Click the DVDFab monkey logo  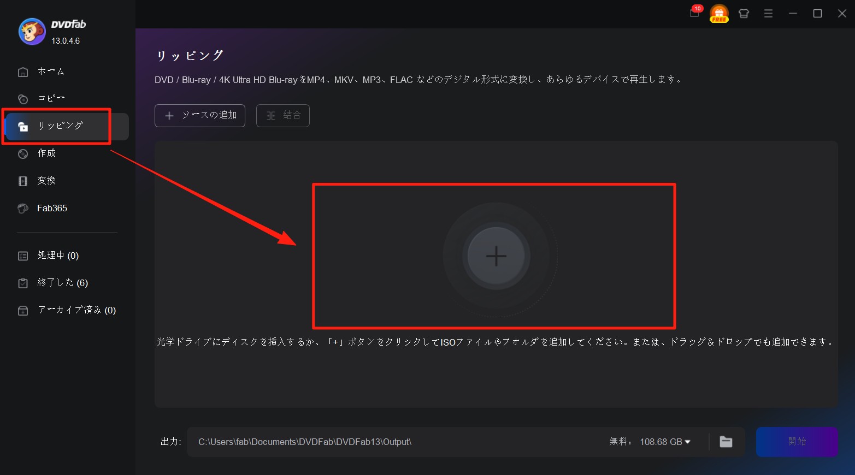32,32
